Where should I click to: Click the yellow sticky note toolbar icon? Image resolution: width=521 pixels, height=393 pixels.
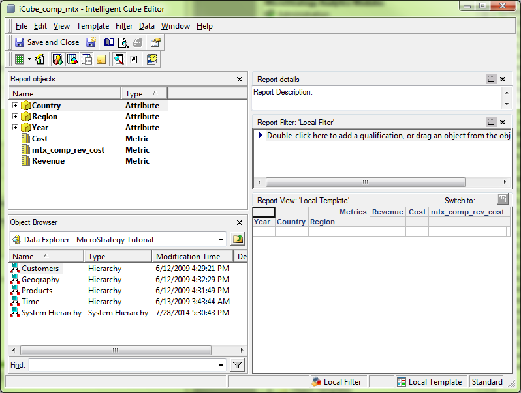point(101,59)
